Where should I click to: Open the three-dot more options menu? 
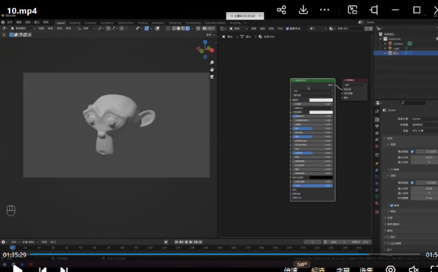pyautogui.click(x=325, y=10)
